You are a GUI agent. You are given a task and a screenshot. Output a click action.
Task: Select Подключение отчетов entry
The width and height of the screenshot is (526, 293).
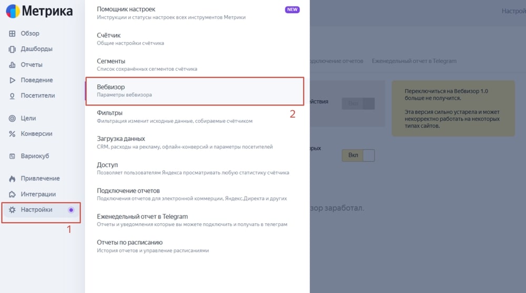tap(197, 194)
